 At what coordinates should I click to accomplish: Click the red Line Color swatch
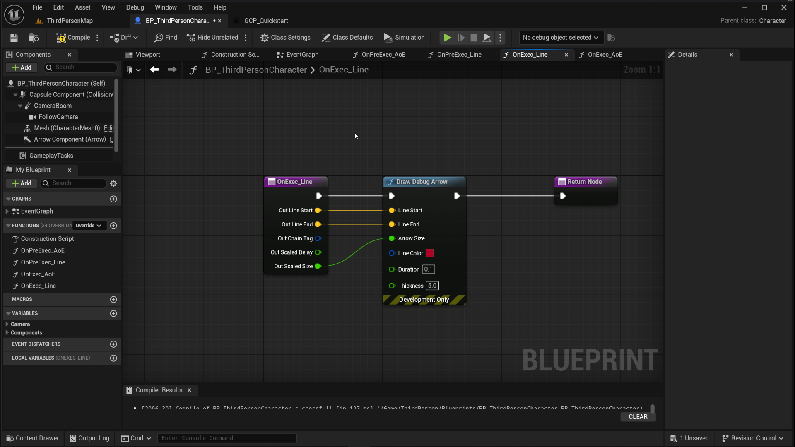(430, 253)
